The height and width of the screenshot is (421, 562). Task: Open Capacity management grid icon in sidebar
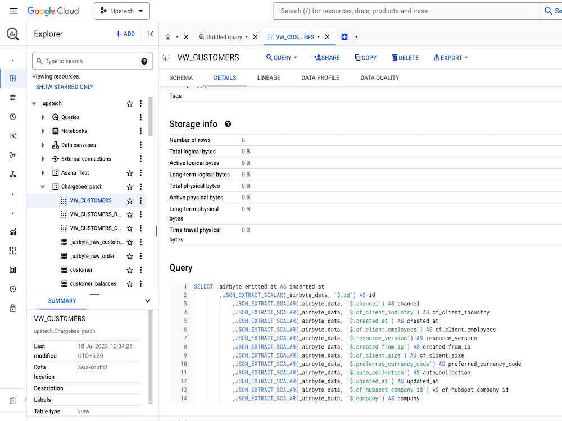pos(13,250)
